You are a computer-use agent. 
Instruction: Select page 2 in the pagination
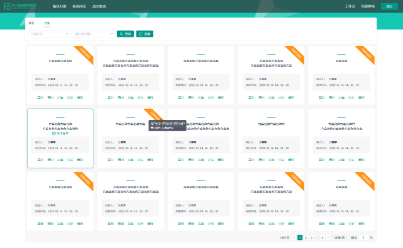coord(305,238)
